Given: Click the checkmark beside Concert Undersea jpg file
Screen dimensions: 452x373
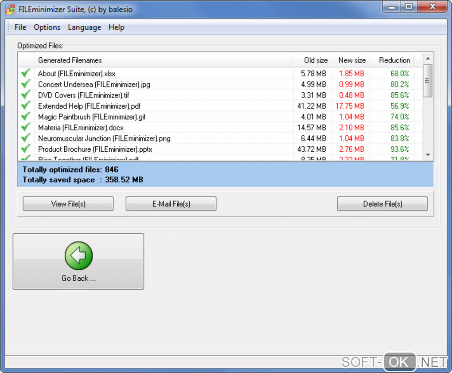Looking at the screenshot, I should point(26,84).
